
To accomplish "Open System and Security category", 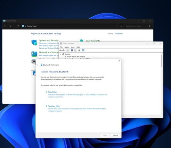I will (49, 40).
